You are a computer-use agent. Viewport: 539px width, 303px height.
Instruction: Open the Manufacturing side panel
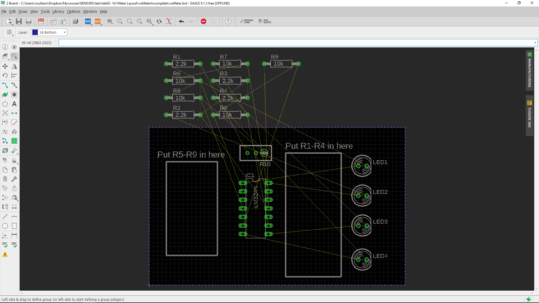pos(529,70)
